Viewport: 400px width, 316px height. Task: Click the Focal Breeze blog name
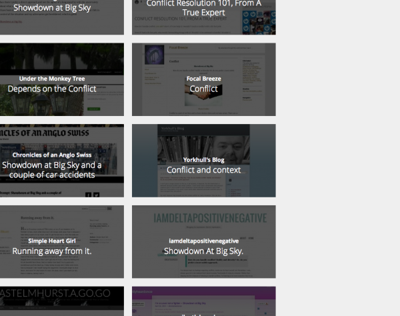(204, 79)
